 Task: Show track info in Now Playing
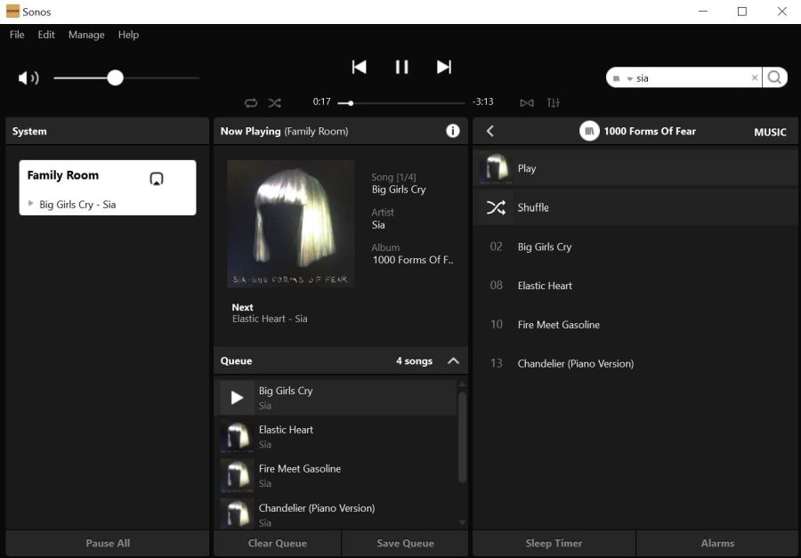pyautogui.click(x=453, y=131)
